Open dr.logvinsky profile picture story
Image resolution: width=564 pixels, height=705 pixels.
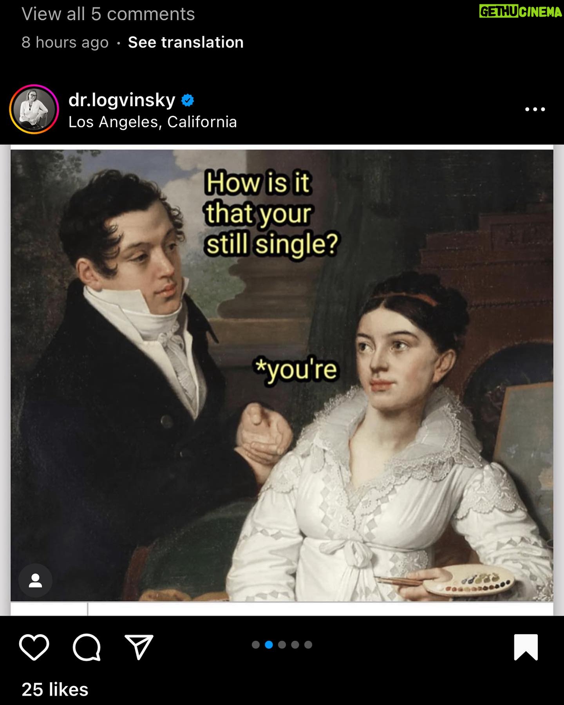point(34,109)
